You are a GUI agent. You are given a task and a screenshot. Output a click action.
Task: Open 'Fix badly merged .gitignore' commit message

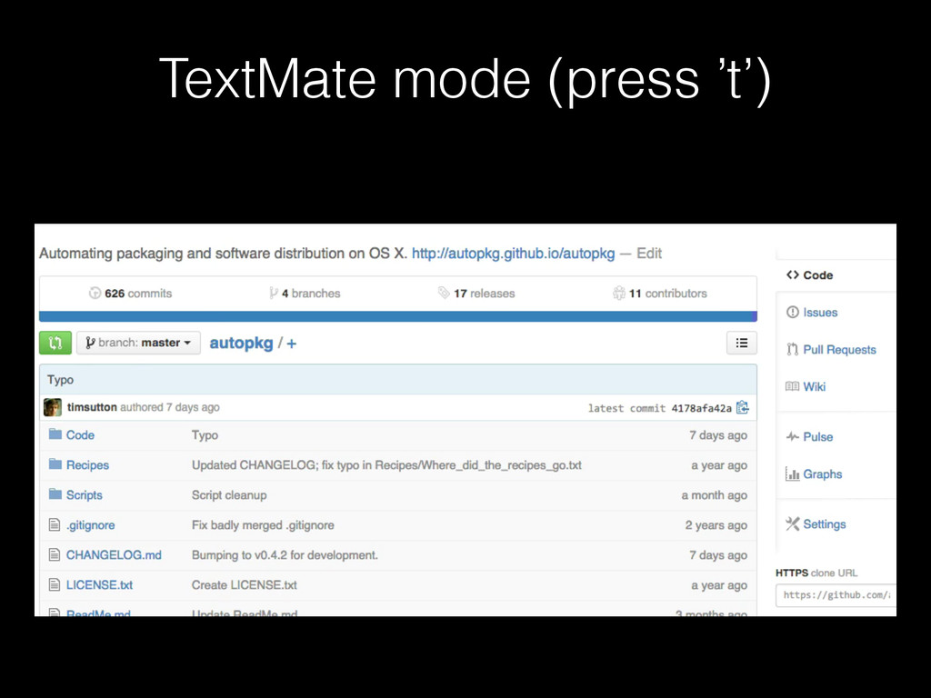263,525
